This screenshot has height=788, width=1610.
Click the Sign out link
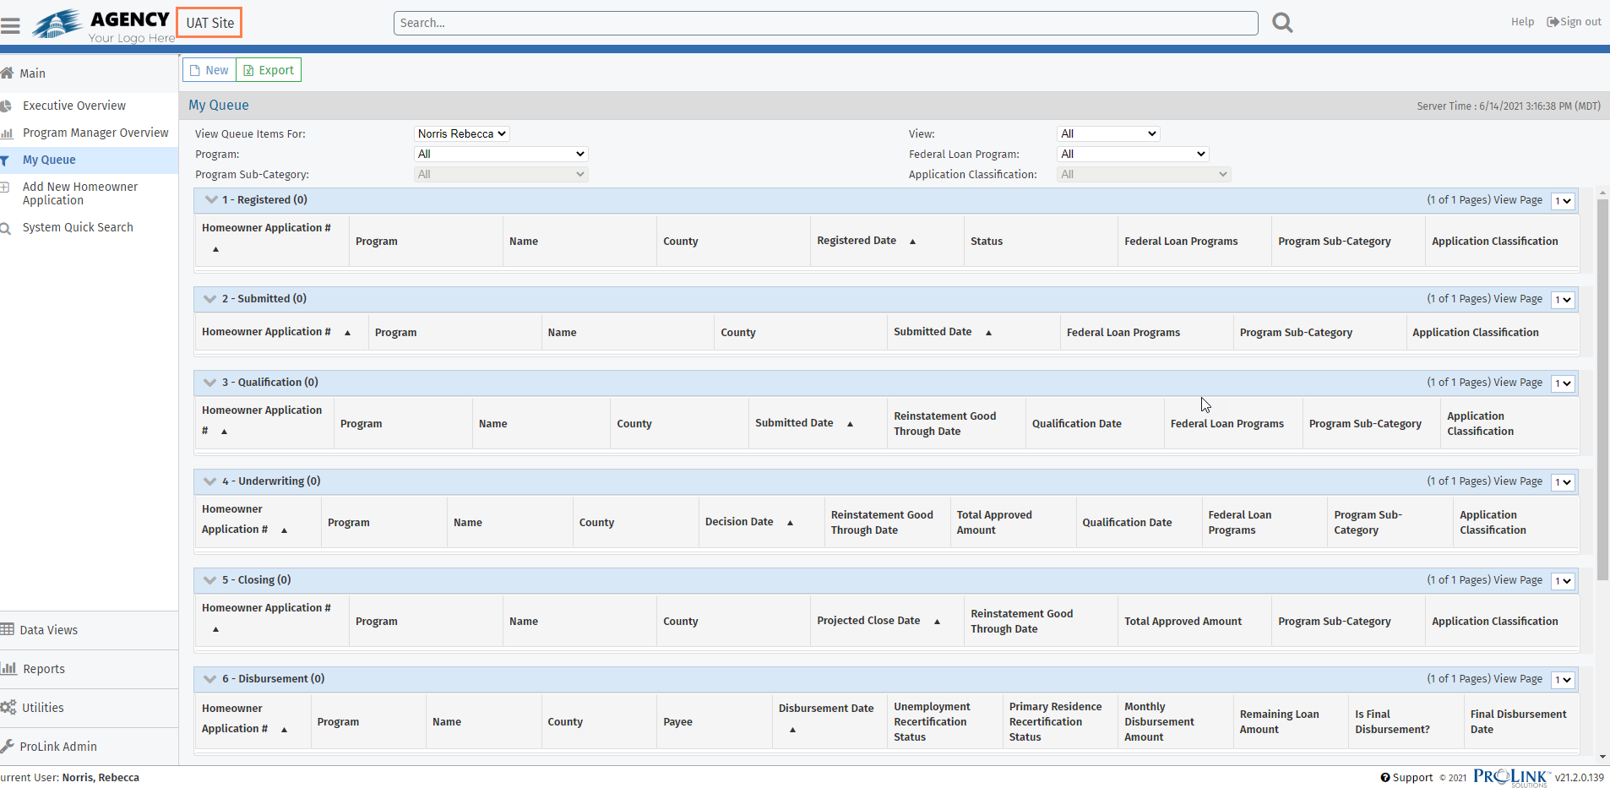[x=1574, y=22]
